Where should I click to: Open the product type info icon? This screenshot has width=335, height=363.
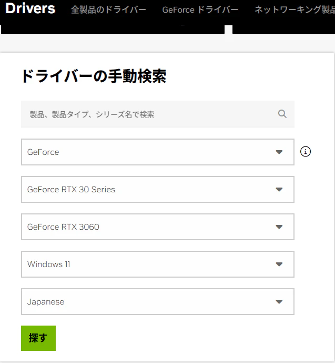click(x=306, y=152)
